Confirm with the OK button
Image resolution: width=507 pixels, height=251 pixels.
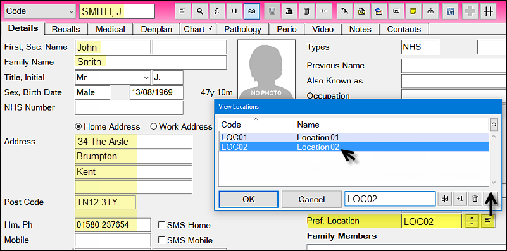(248, 199)
